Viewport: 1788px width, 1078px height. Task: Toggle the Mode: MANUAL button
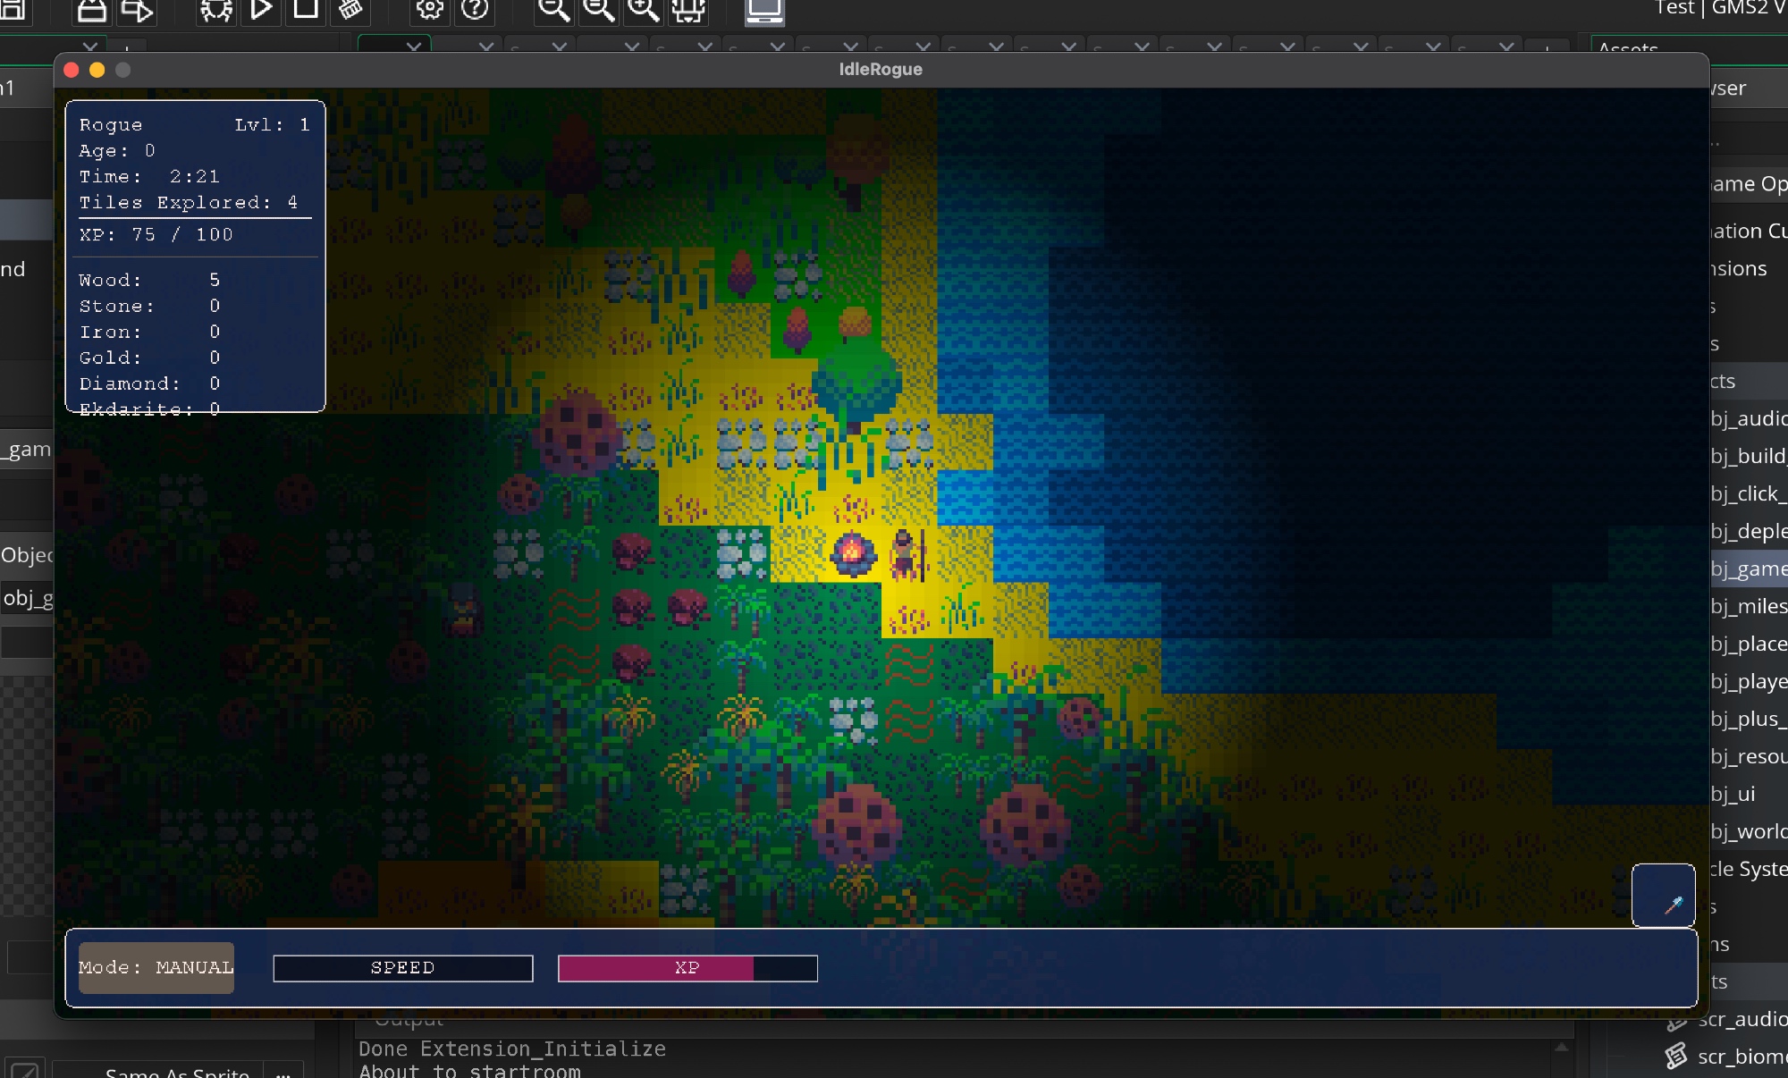(156, 968)
